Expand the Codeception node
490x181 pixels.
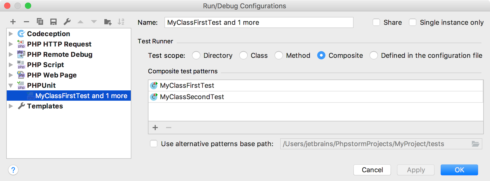(11, 34)
